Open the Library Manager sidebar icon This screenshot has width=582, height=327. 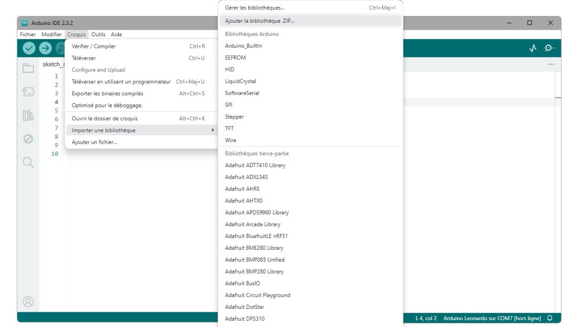tap(28, 116)
